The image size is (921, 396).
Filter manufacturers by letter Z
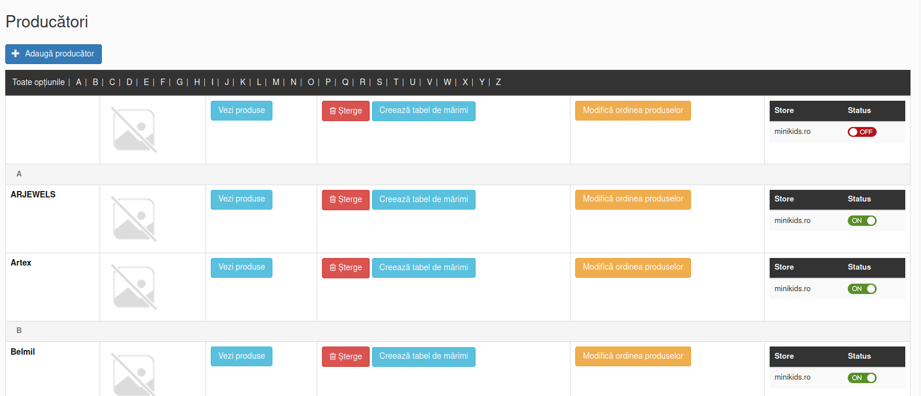[x=498, y=82]
